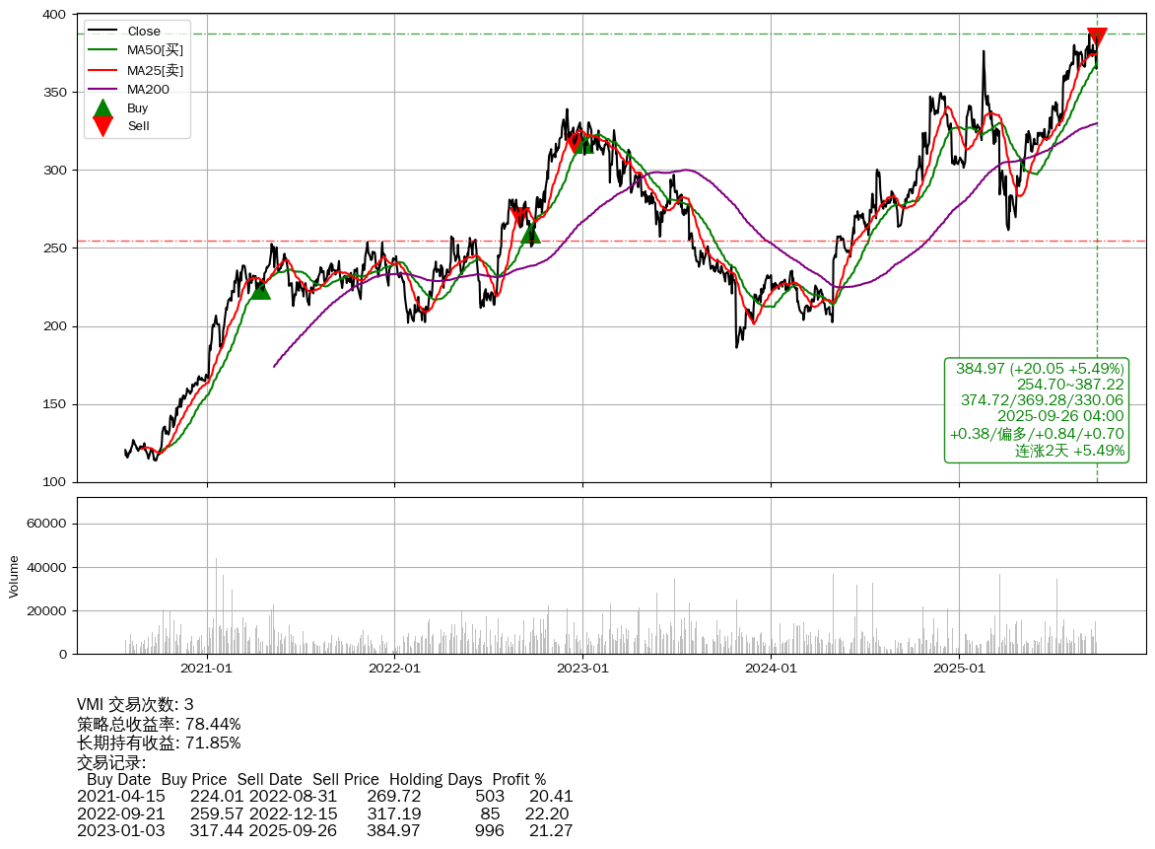Click the 策略总收益率 78.44% text

coord(159,724)
